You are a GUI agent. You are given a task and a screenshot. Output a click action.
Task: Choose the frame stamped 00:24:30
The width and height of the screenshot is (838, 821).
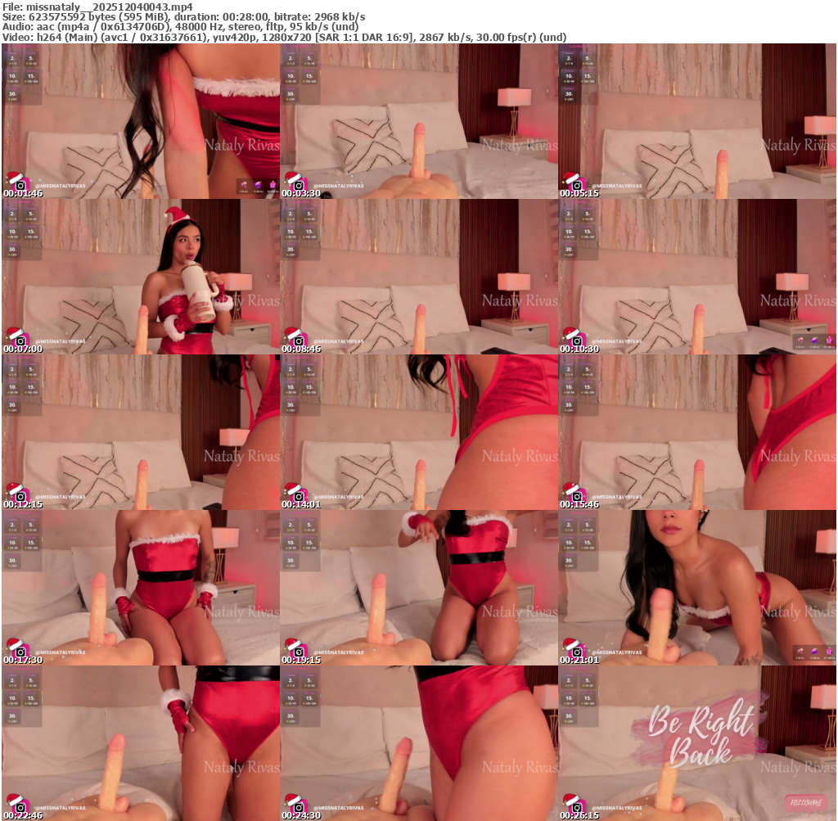point(419,743)
